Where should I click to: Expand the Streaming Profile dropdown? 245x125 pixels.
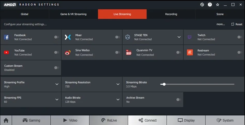[57, 84]
